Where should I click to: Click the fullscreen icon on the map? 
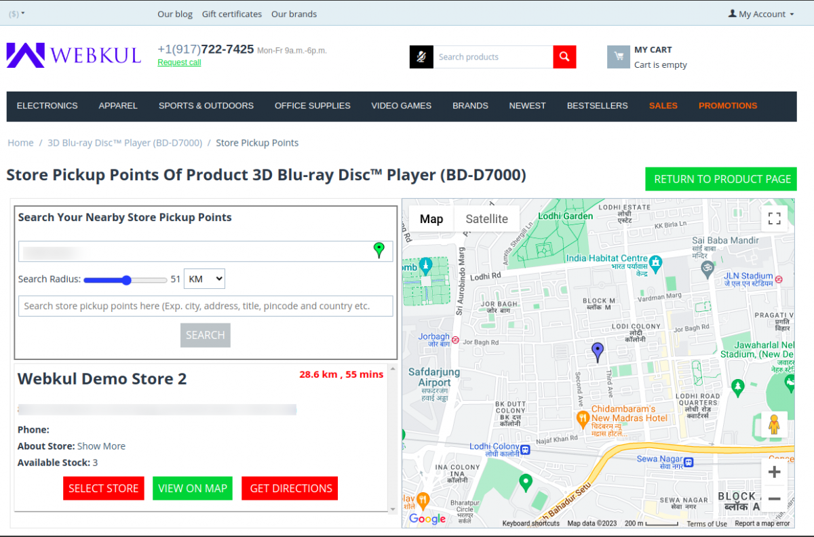774,219
